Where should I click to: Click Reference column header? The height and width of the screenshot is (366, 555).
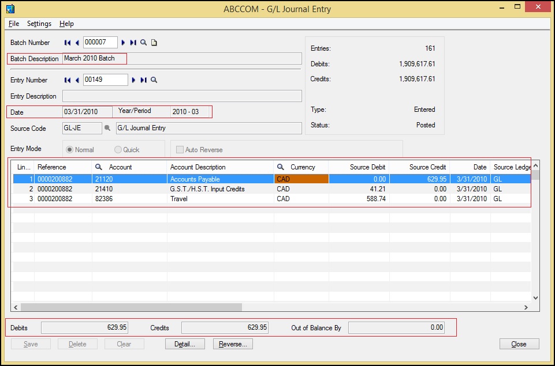[63, 167]
